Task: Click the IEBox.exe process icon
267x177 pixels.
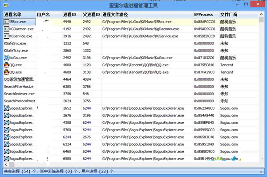Action: [x=7, y=22]
